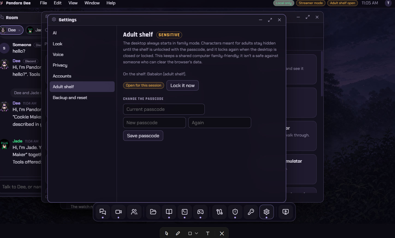Show the Privacy settings section
The width and height of the screenshot is (395, 238).
tap(82, 65)
